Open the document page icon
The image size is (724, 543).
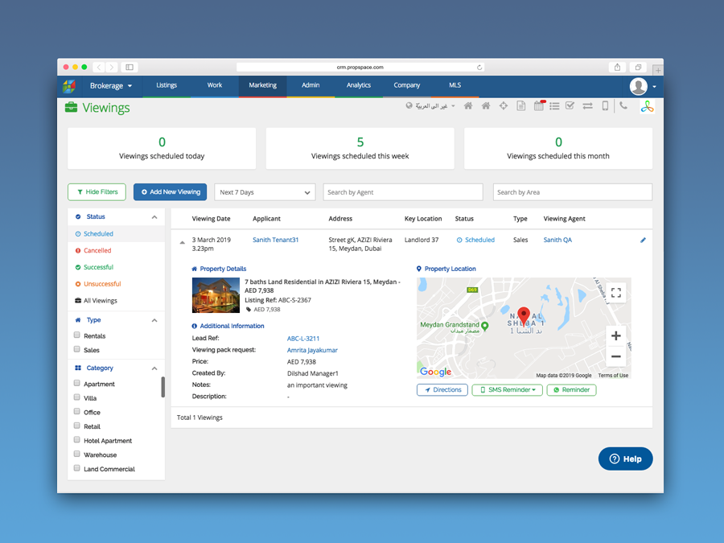(x=520, y=105)
